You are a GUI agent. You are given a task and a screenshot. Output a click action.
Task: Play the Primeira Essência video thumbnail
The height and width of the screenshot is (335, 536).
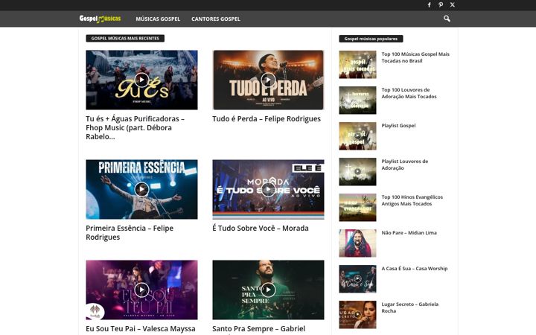coord(141,189)
